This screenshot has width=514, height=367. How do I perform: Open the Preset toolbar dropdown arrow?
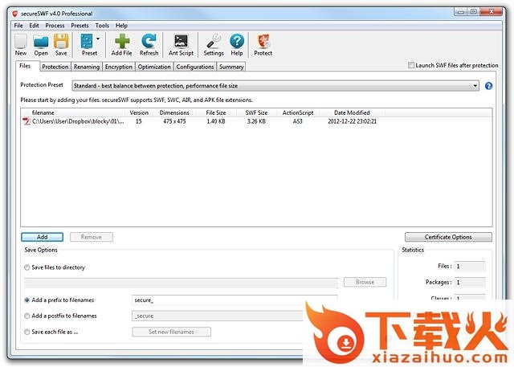click(98, 38)
